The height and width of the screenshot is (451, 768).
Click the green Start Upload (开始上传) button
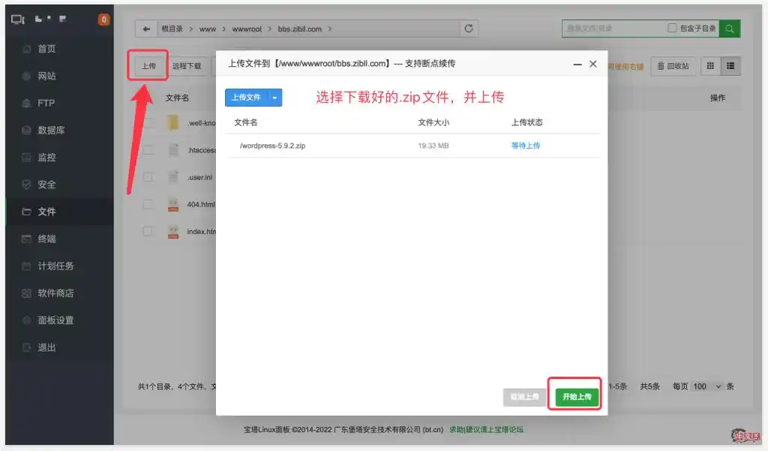[x=577, y=396]
